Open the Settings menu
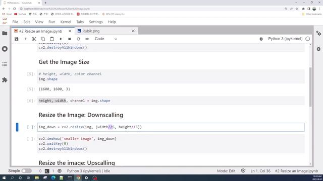Image resolution: width=323 pixels, height=181 pixels. click(x=96, y=22)
